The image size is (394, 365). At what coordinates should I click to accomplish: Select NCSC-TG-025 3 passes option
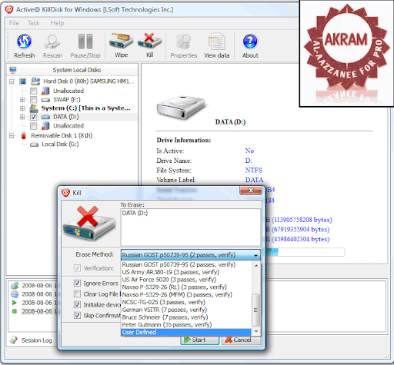tap(186, 302)
